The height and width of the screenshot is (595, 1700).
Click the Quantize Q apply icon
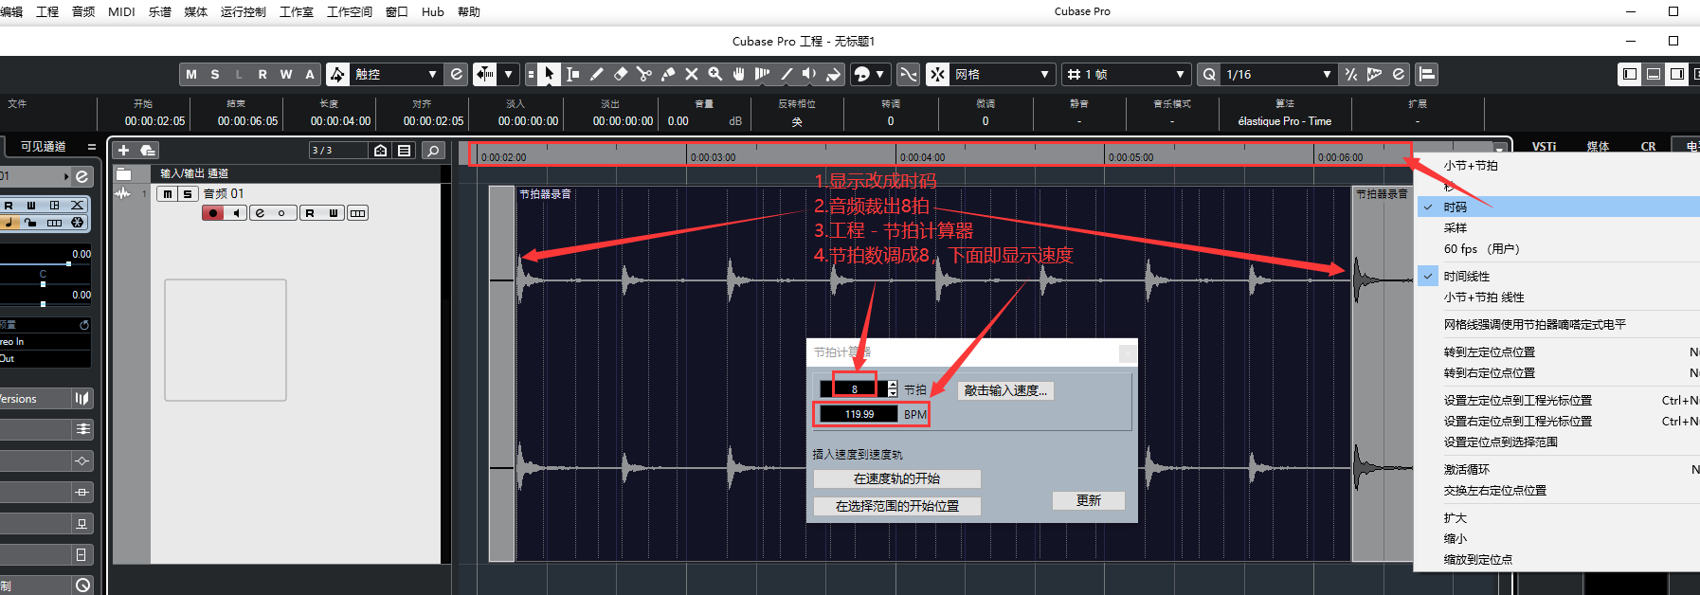click(x=1209, y=74)
